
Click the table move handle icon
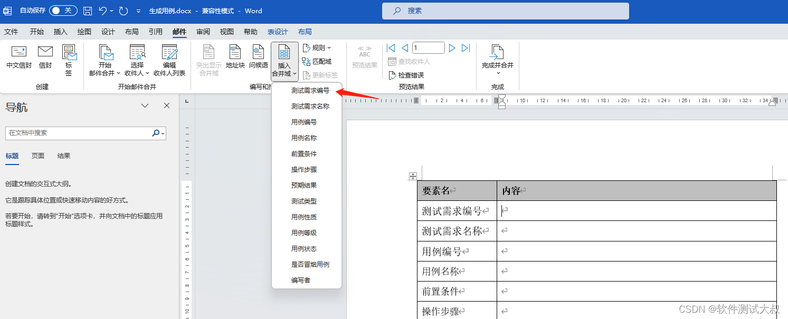[413, 176]
